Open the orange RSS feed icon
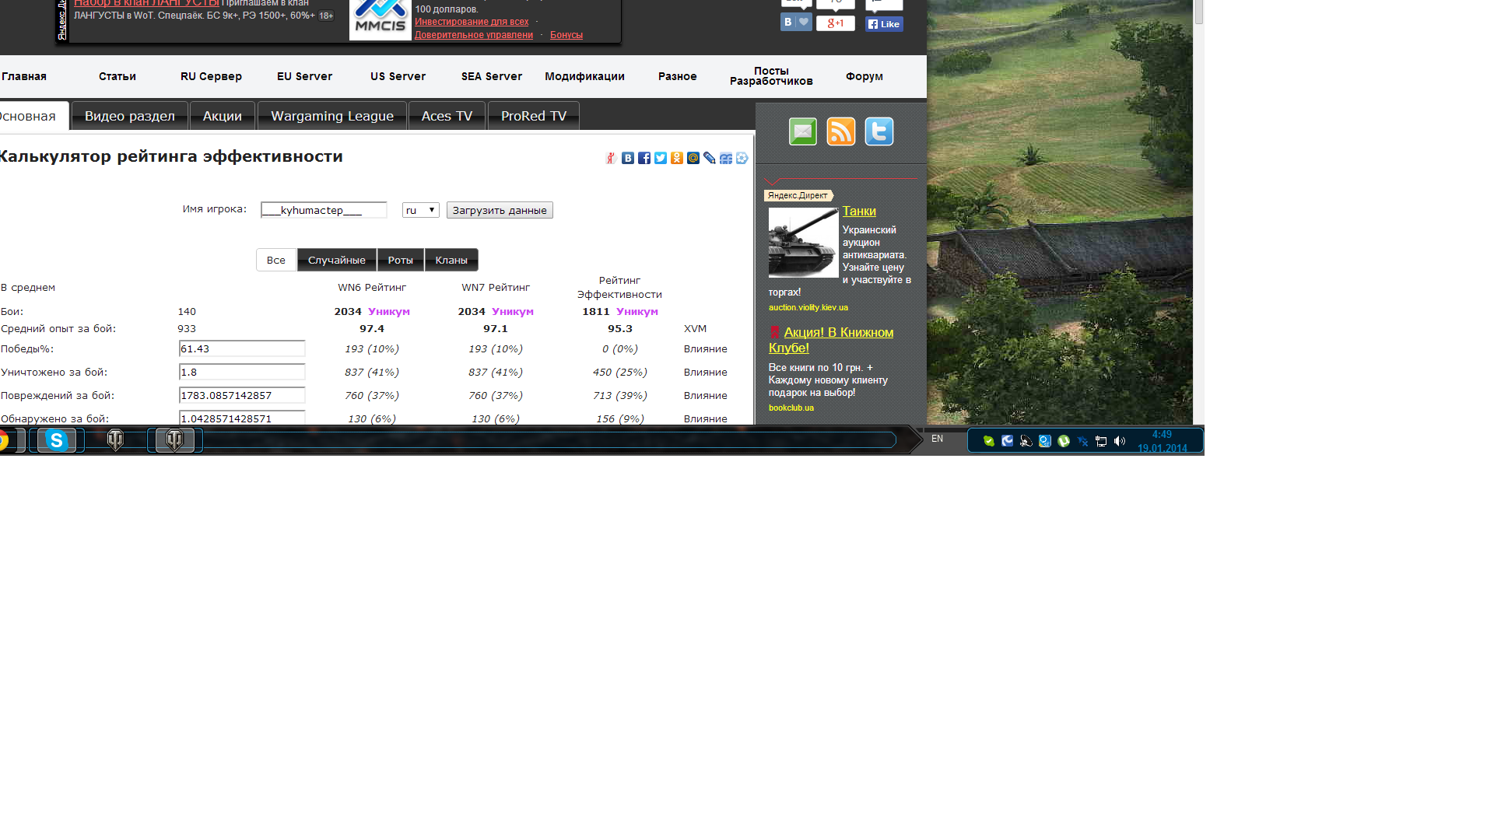Image resolution: width=1494 pixels, height=840 pixels. click(840, 131)
